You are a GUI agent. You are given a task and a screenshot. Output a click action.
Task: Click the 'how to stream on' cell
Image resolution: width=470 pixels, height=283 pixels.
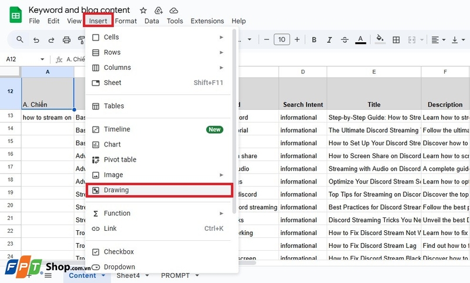pyautogui.click(x=48, y=117)
